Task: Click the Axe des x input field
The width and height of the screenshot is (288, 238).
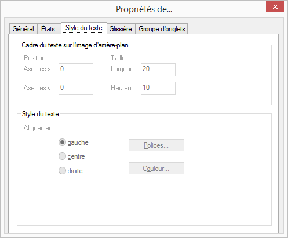Action: (x=76, y=69)
